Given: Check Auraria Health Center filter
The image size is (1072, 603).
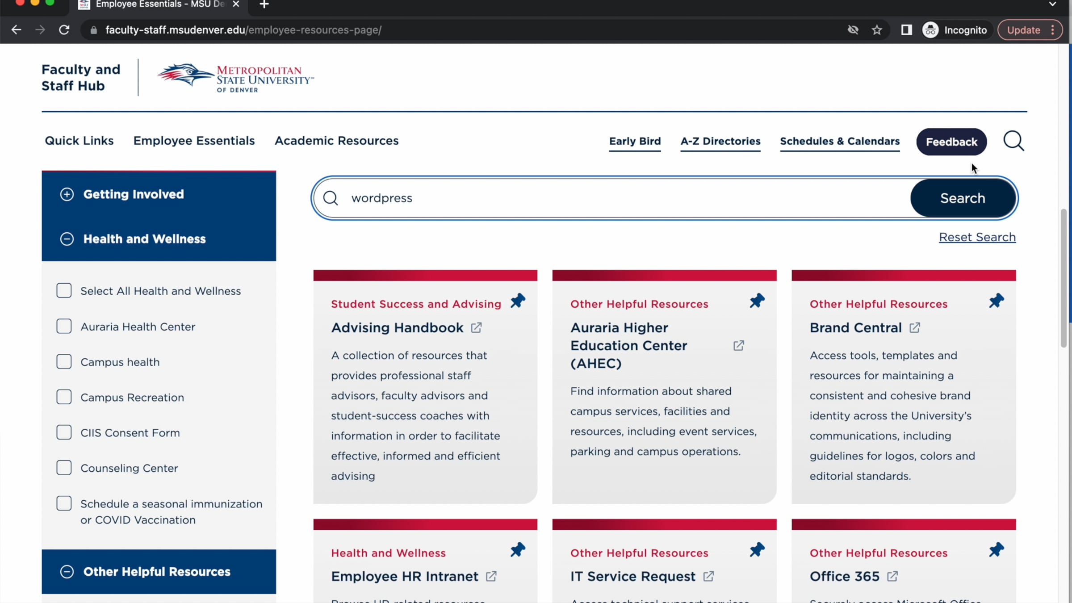Looking at the screenshot, I should point(64,327).
